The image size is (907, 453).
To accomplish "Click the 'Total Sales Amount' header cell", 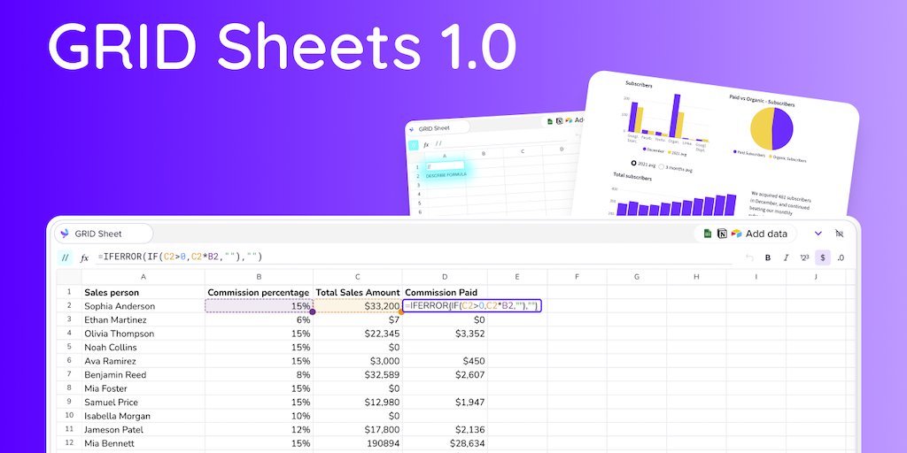I will [x=358, y=292].
